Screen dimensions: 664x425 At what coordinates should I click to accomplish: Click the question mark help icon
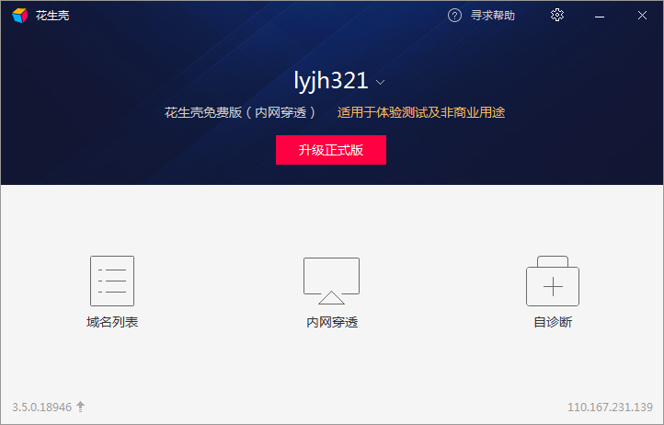pos(454,16)
